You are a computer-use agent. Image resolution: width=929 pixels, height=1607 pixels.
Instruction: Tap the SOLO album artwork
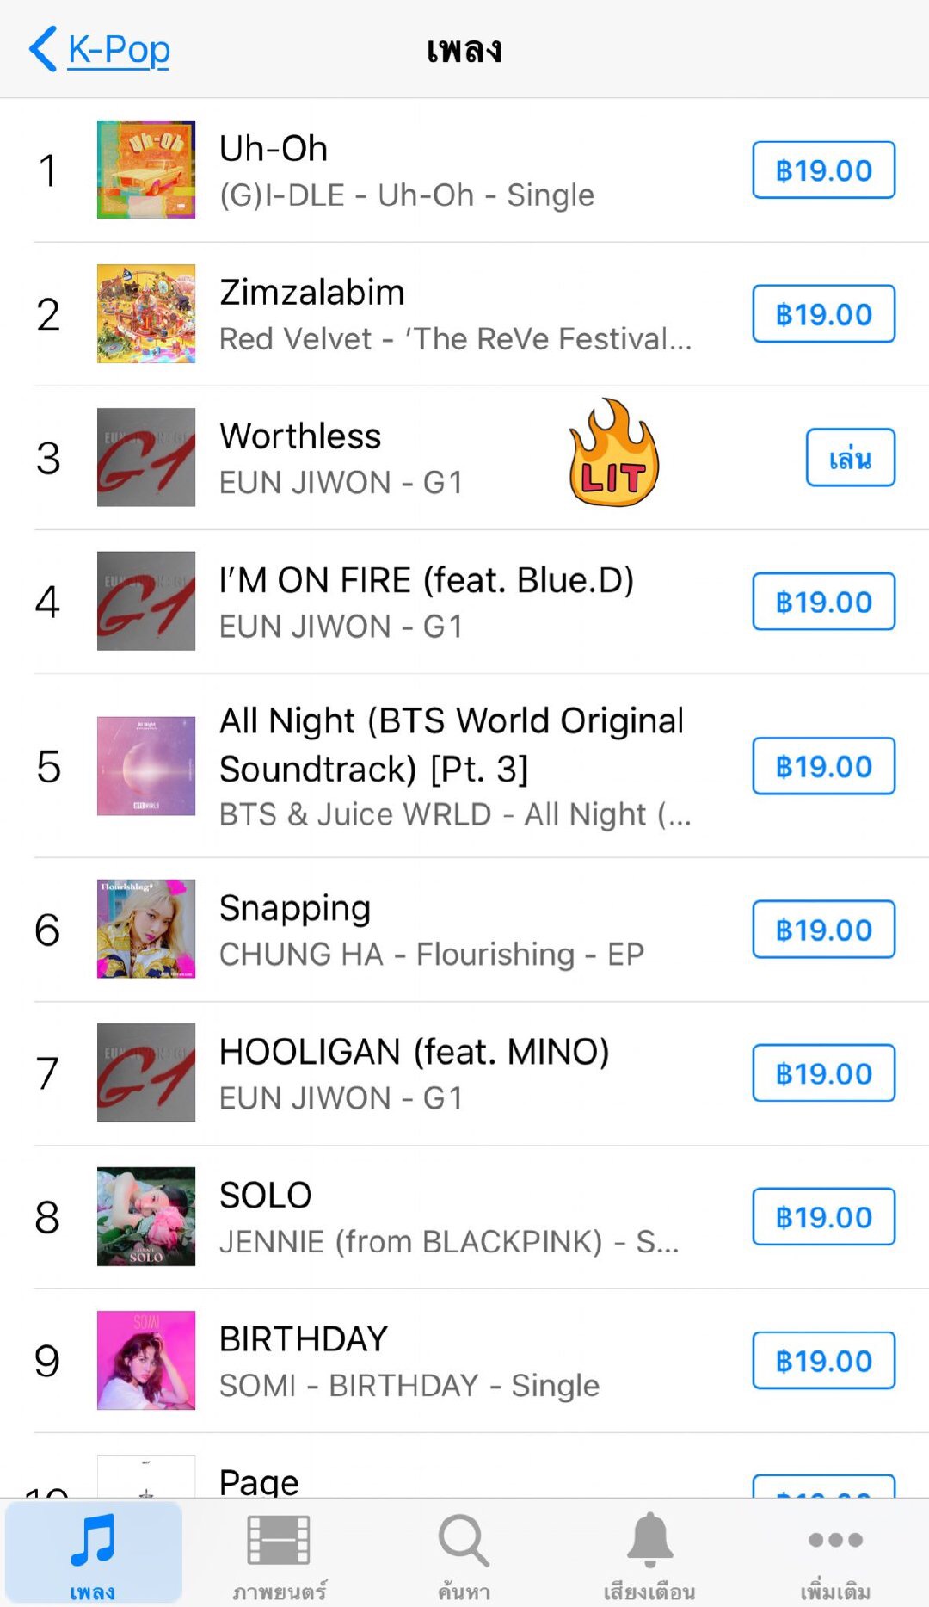(x=146, y=1216)
